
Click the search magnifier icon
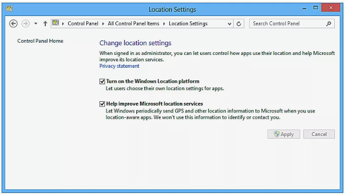[328, 23]
